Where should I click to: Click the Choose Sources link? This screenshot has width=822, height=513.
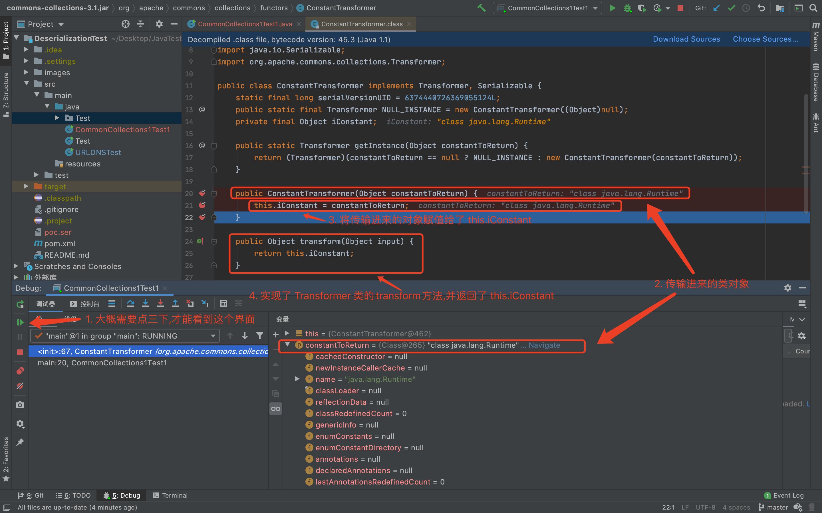point(765,39)
